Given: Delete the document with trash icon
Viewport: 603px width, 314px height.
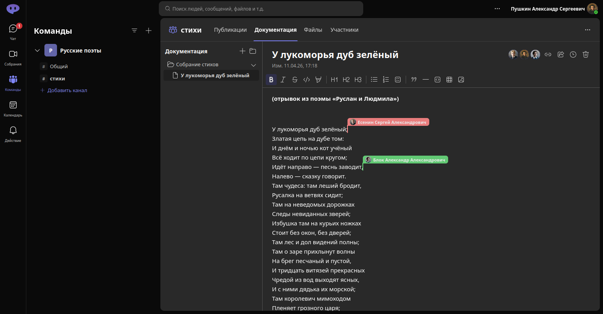Looking at the screenshot, I should pyautogui.click(x=586, y=54).
